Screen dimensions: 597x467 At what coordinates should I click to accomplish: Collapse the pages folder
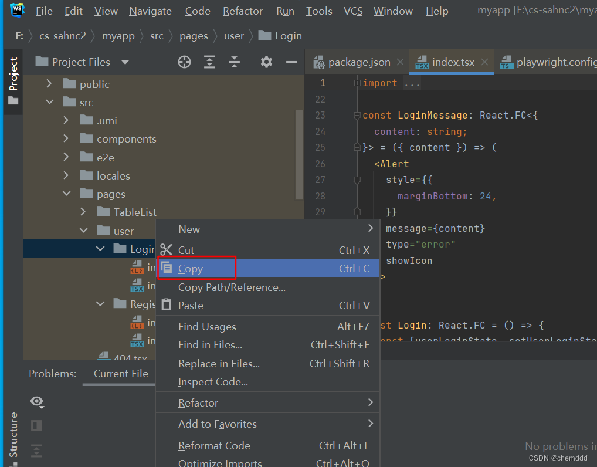[x=66, y=194]
